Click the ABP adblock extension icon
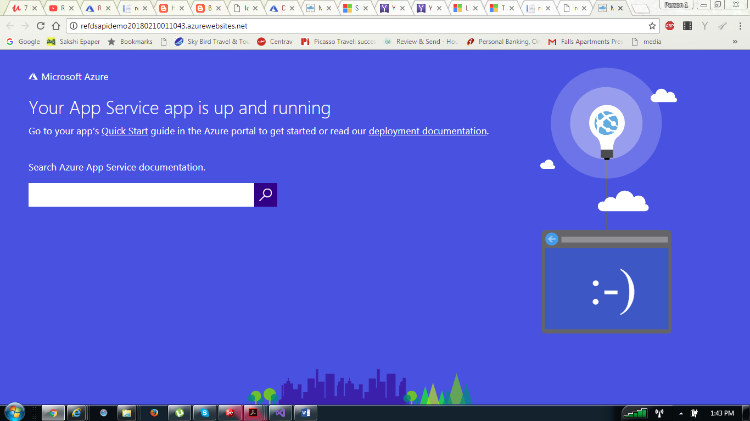This screenshot has height=421, width=750. pyautogui.click(x=669, y=25)
